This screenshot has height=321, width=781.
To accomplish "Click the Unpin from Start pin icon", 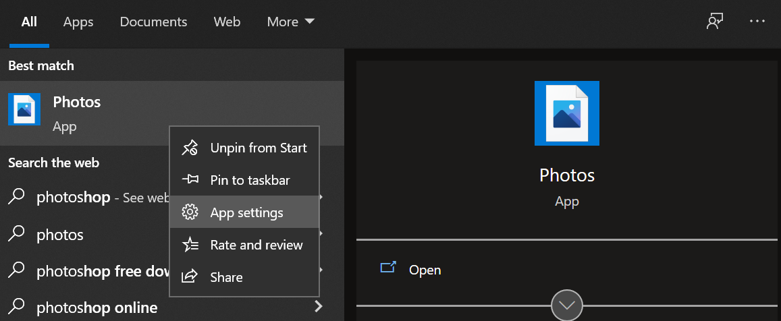I will [x=190, y=148].
